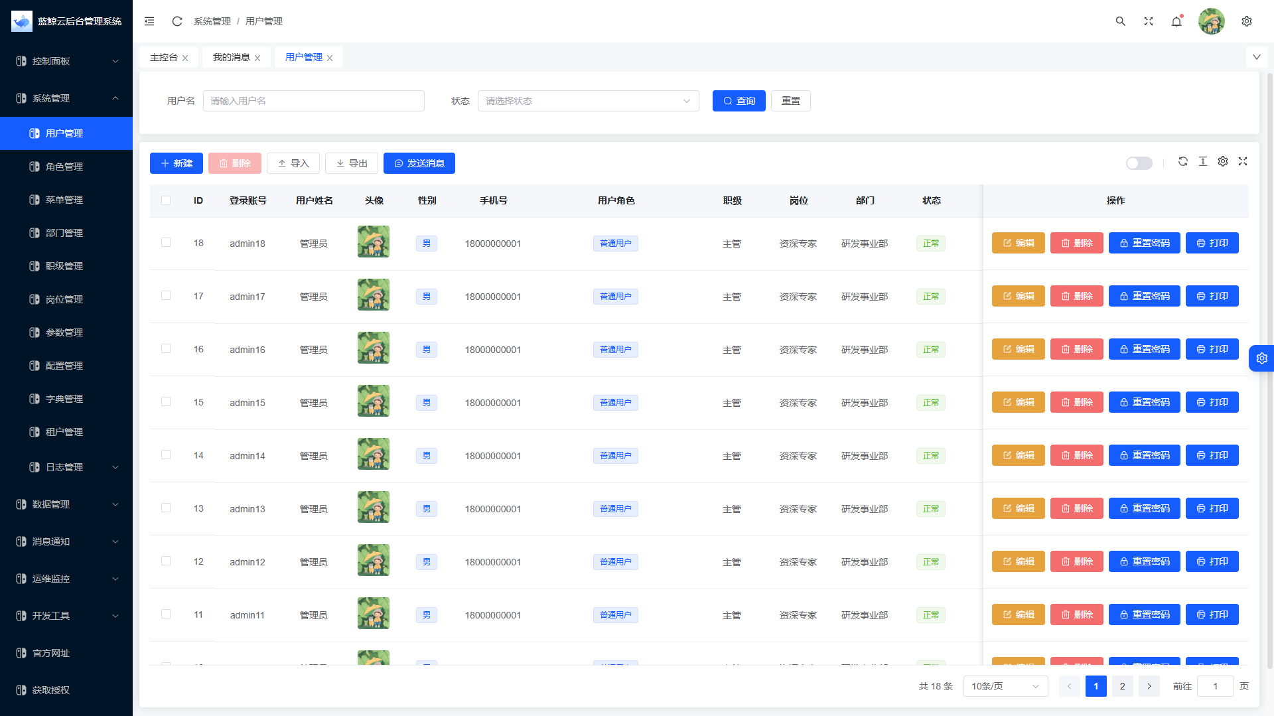Screen dimensions: 1274x716
Task: Open the 10条/页 page size dropdown
Action: pos(1005,686)
